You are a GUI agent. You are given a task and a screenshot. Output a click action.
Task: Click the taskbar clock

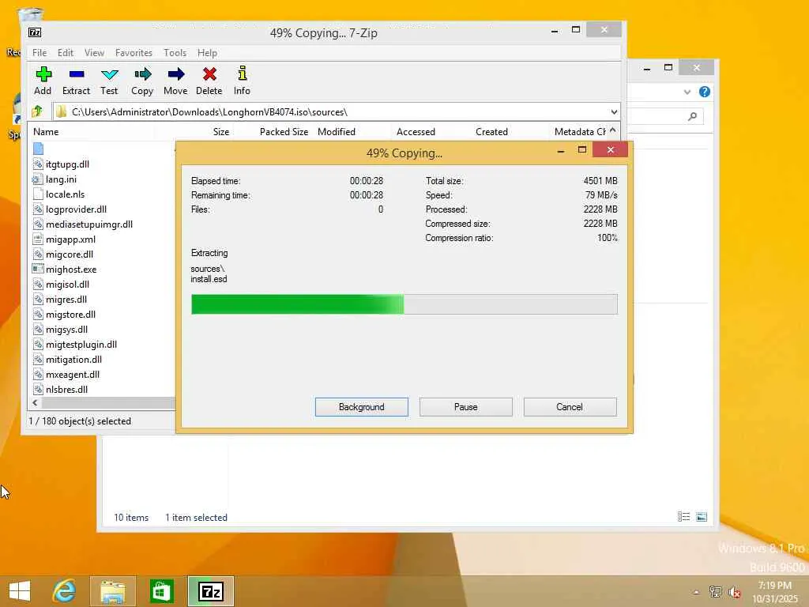click(x=775, y=592)
